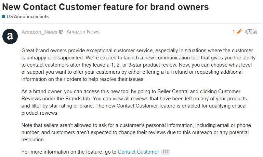Click the moderator shield icon beside Amazon_News

tap(61, 32)
